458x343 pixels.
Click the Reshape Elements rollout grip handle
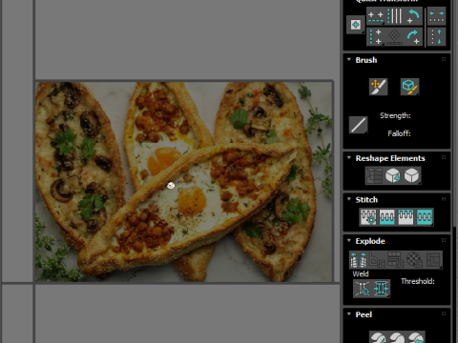444,157
